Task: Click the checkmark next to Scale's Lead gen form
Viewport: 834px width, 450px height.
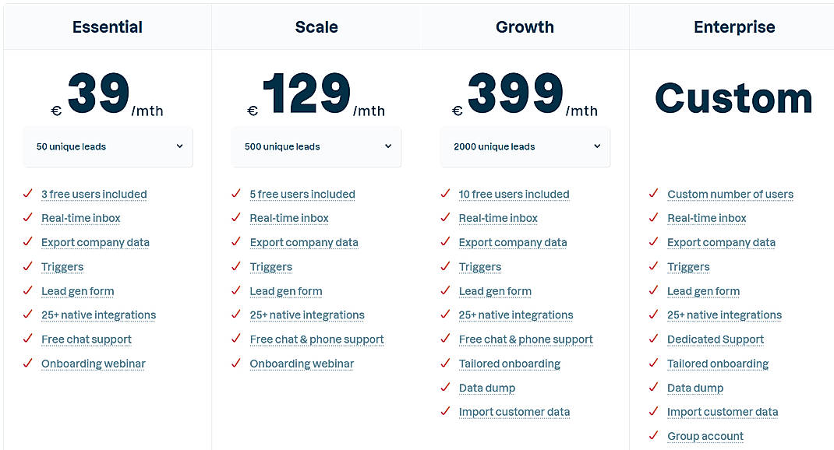Action: [236, 291]
